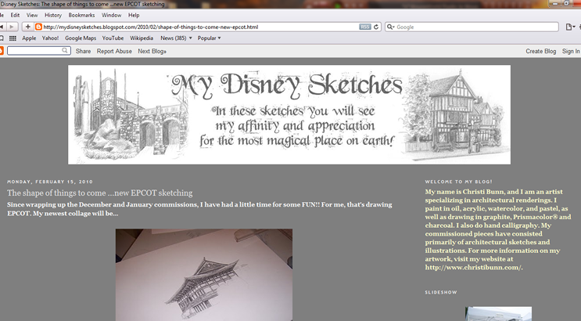The height and width of the screenshot is (321, 581).
Task: Click Create Blog link
Action: 540,51
